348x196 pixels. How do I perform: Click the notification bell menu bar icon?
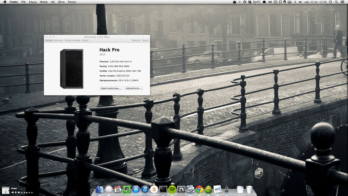tap(240, 2)
